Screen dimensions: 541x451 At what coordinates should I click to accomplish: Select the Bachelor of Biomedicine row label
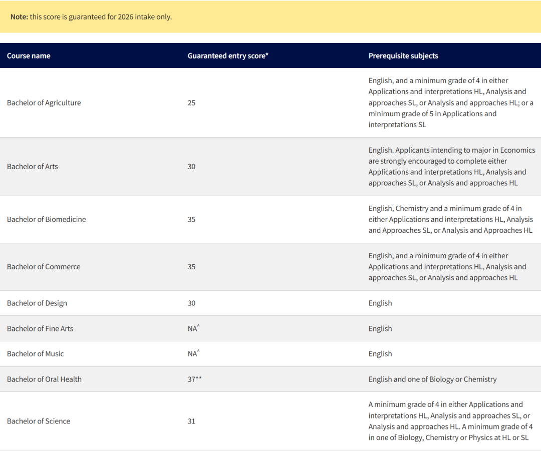[46, 219]
